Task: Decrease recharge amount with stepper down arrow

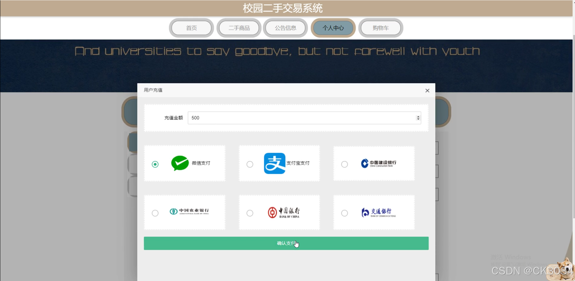Action: (418, 119)
